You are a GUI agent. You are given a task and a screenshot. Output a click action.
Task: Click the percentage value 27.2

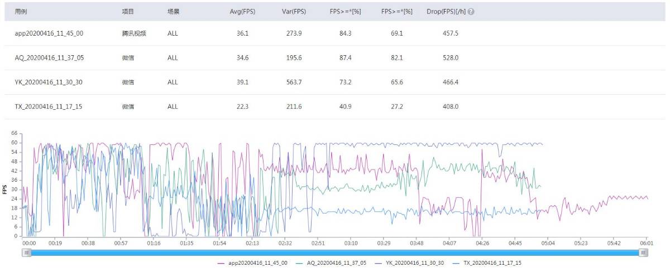[396, 107]
